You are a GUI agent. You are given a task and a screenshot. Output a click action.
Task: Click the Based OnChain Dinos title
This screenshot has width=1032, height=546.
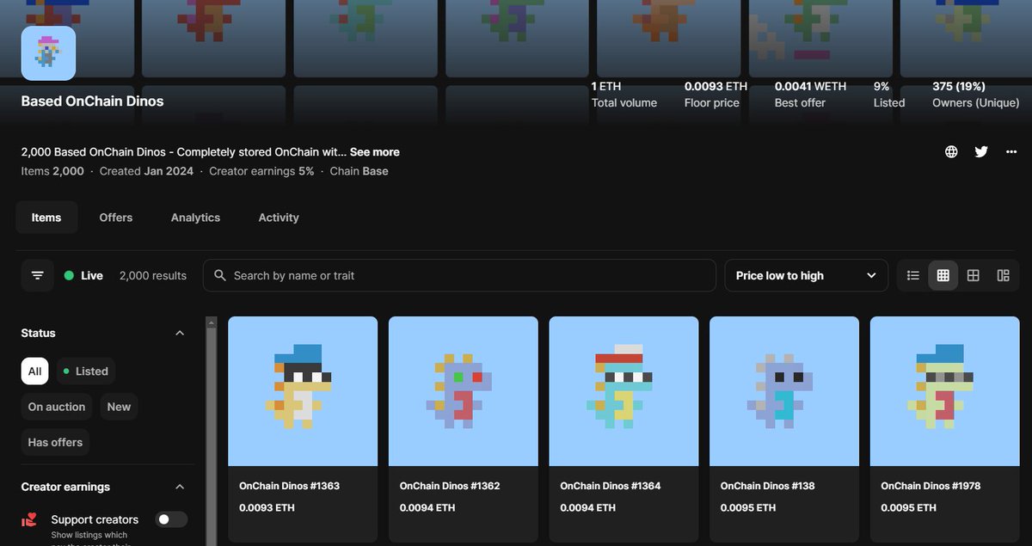point(92,101)
